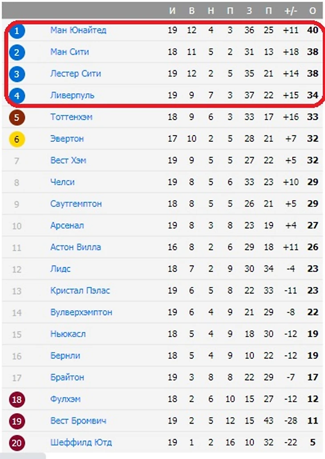Click the maroon position 18 badge
Screen dimensions: 325x459
click(17, 399)
